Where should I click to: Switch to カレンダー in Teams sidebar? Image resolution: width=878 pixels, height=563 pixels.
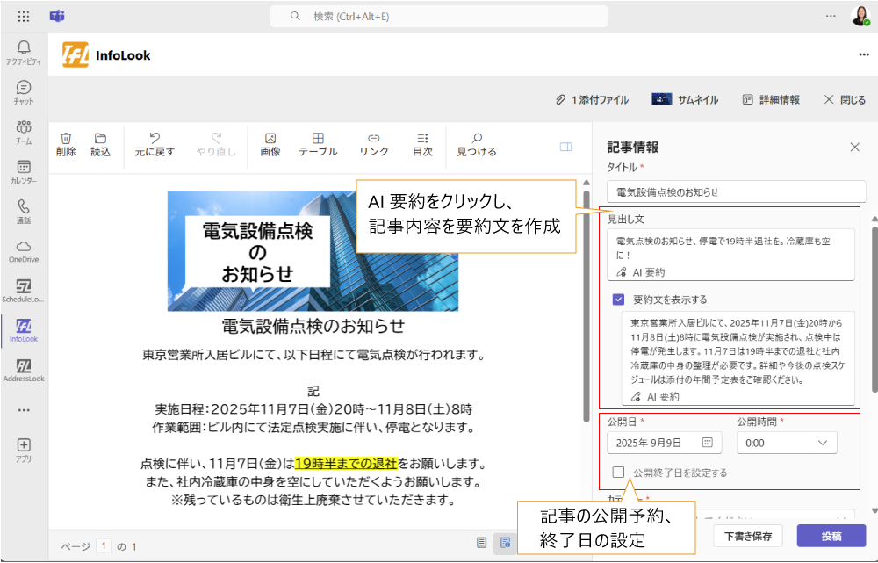(x=24, y=171)
